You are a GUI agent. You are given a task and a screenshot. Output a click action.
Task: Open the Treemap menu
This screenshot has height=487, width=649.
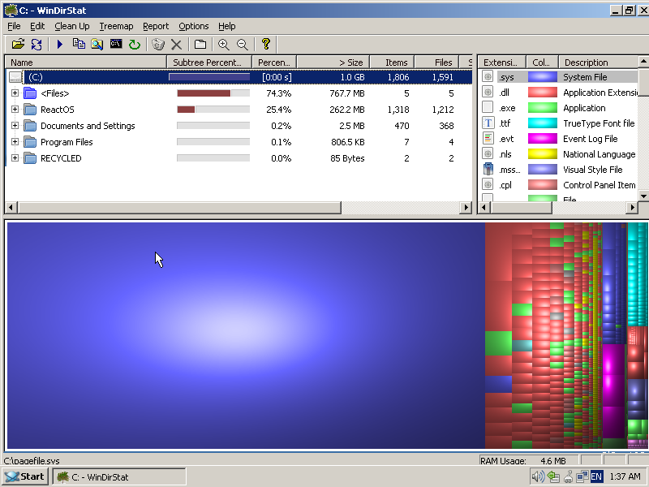(x=116, y=26)
